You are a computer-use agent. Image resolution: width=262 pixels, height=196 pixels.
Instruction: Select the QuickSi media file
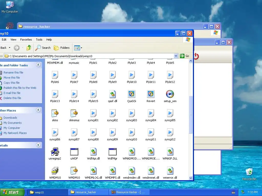click(x=132, y=94)
